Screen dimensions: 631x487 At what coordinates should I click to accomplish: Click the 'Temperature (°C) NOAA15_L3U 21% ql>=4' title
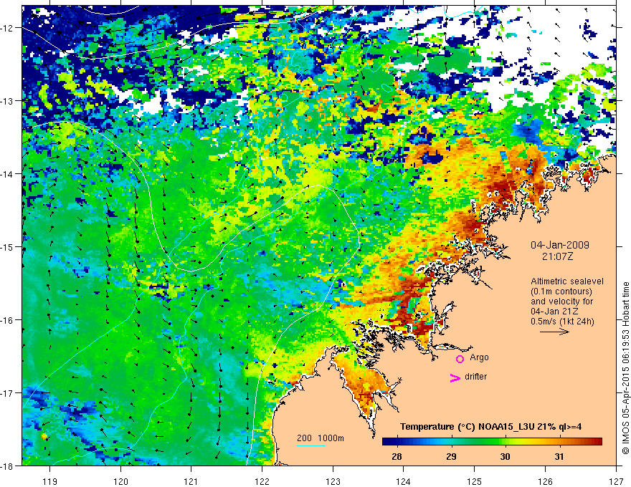[490, 427]
